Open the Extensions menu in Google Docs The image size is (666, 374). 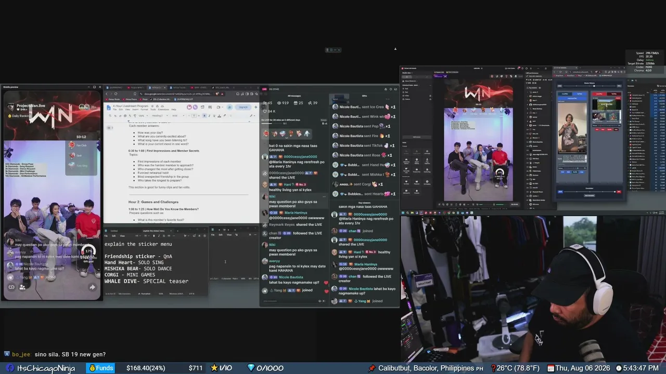tap(163, 110)
